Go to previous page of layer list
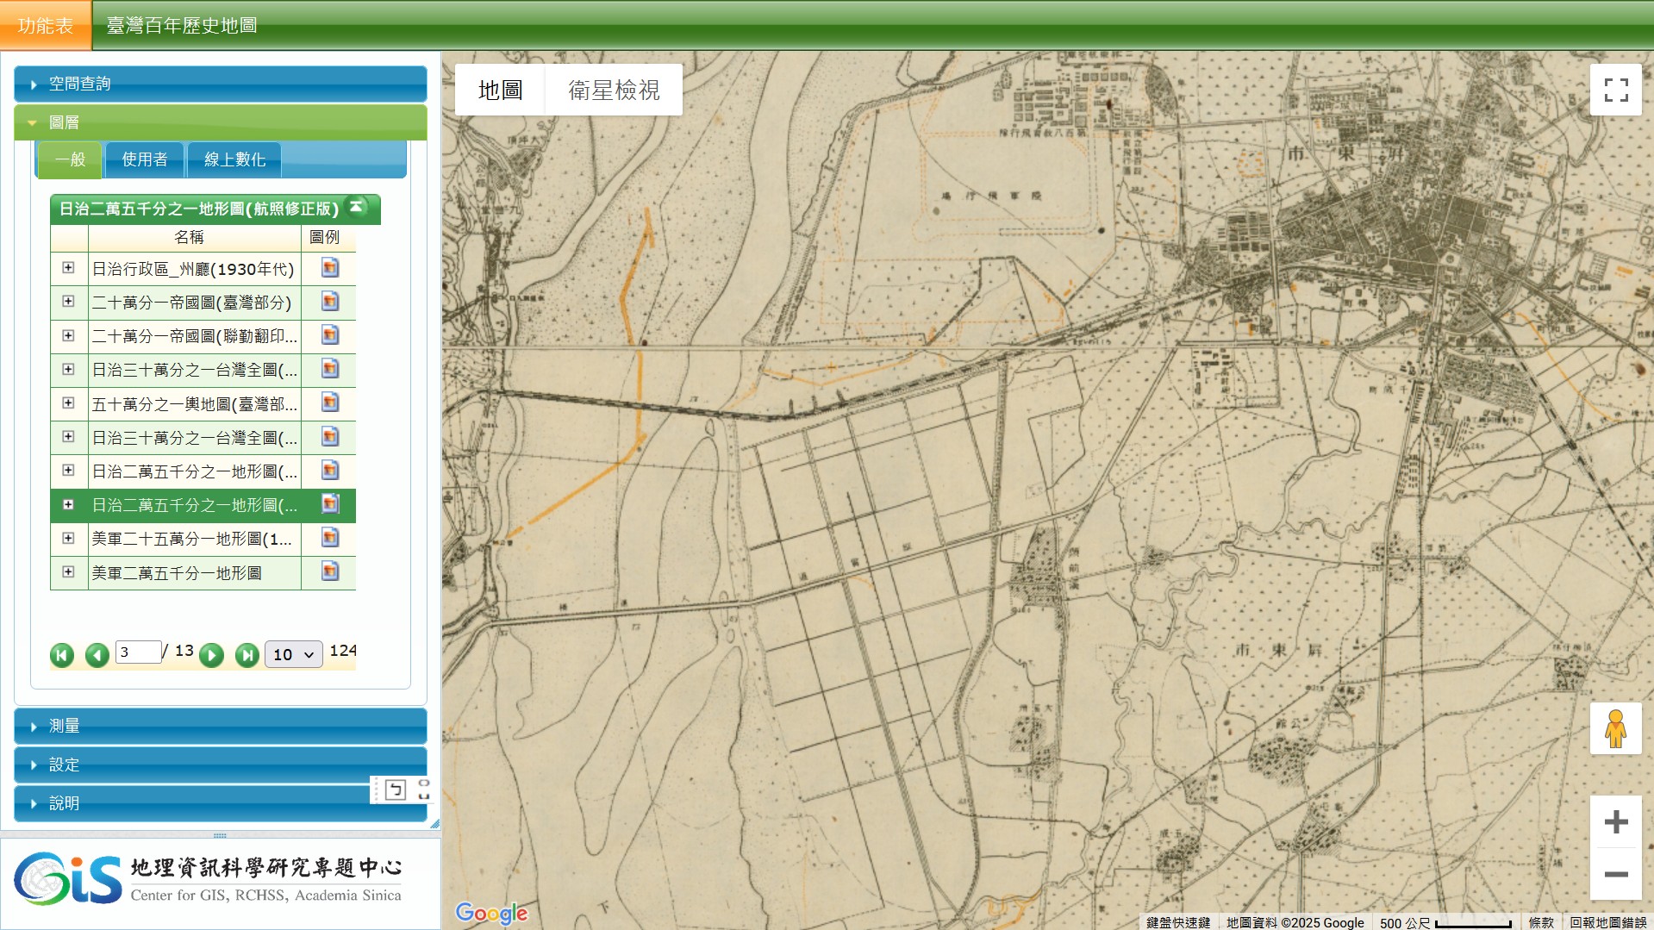1654x930 pixels. click(97, 655)
